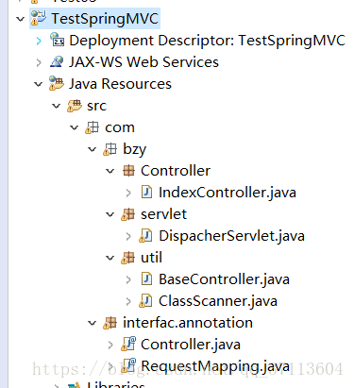The width and height of the screenshot is (354, 388).
Task: Click the Java Resources icon
Action: click(57, 83)
